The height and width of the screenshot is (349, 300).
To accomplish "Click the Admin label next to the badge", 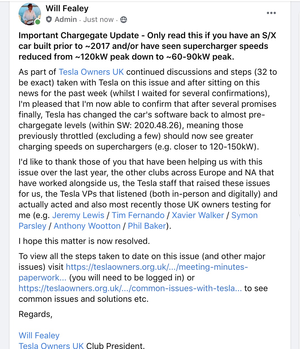I will (x=65, y=19).
